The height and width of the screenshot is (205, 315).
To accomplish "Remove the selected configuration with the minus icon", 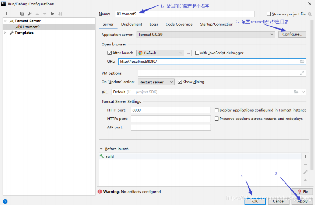I will coord(14,14).
